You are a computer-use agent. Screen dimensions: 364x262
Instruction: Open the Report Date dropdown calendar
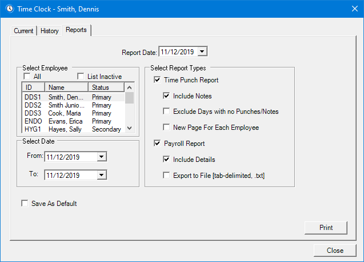[x=202, y=51]
